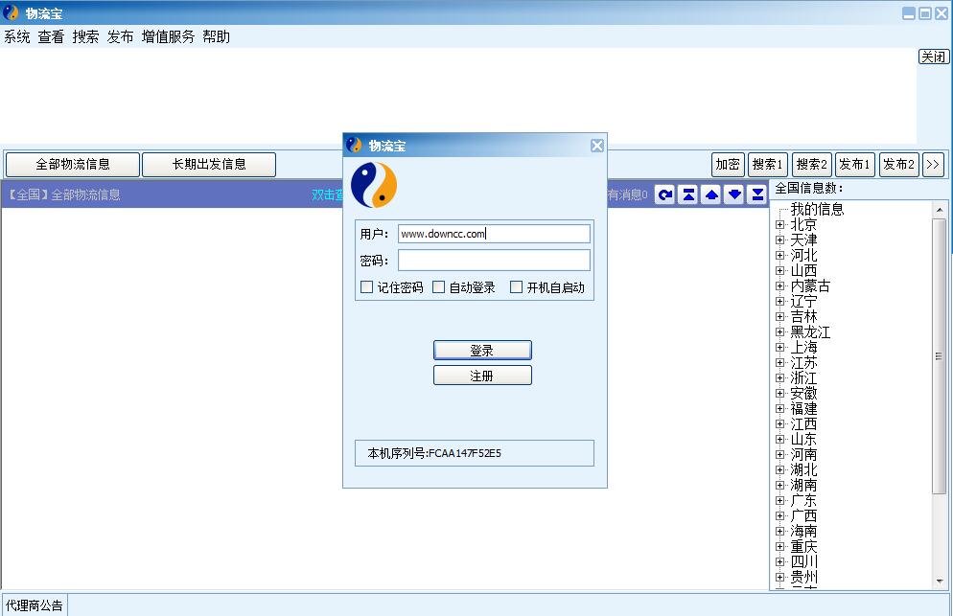This screenshot has height=616, width=953.
Task: Click scroll-up arrow of province list
Action: tap(940, 210)
